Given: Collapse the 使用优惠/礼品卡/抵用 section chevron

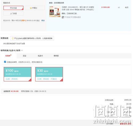Looking at the screenshot, I should coord(22,50).
